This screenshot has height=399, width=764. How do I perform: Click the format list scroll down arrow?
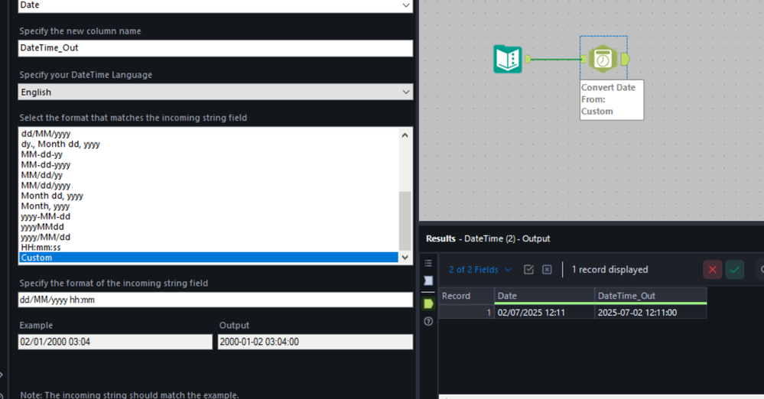(405, 258)
